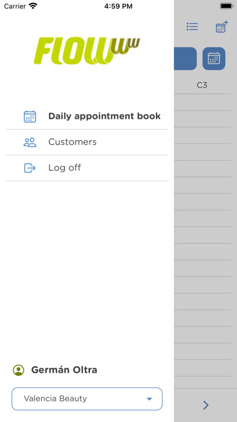Select the Customers menu item

(87, 142)
